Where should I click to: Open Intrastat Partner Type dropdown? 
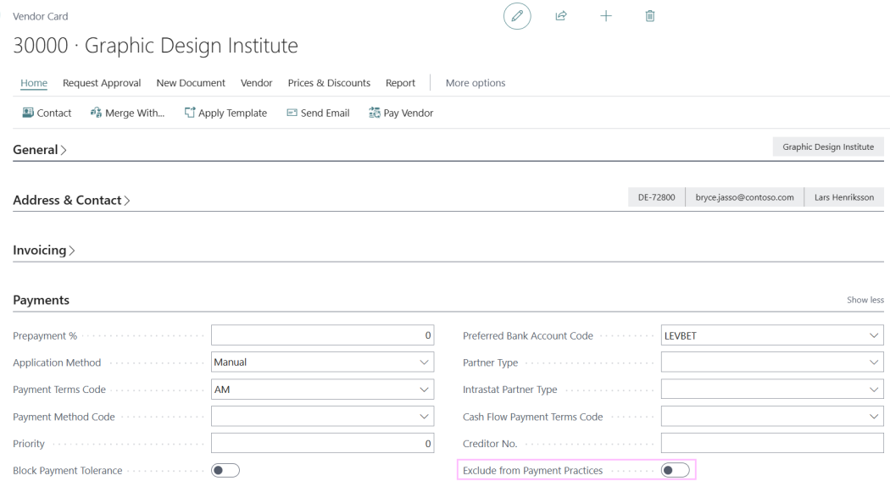click(874, 390)
